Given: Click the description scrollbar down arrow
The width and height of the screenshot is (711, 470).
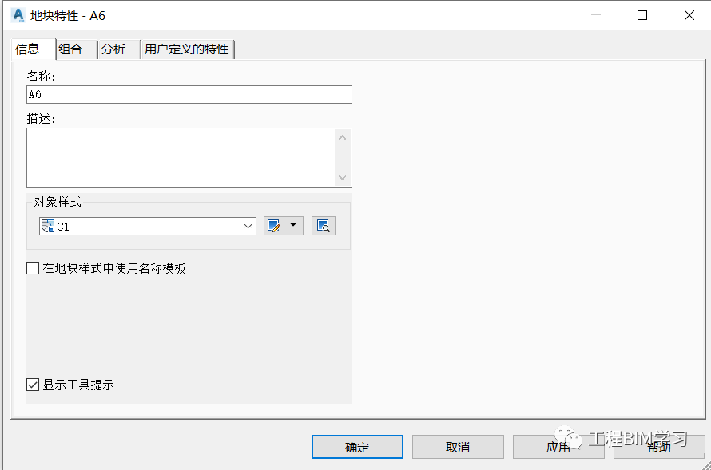Looking at the screenshot, I should click(343, 177).
